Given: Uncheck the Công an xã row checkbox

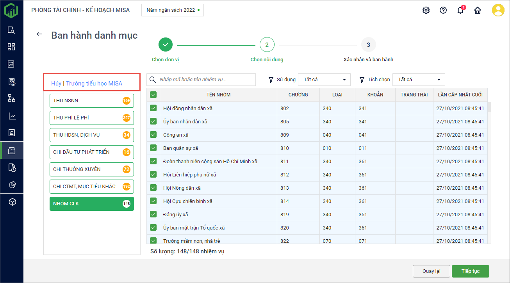Looking at the screenshot, I should click(x=153, y=135).
